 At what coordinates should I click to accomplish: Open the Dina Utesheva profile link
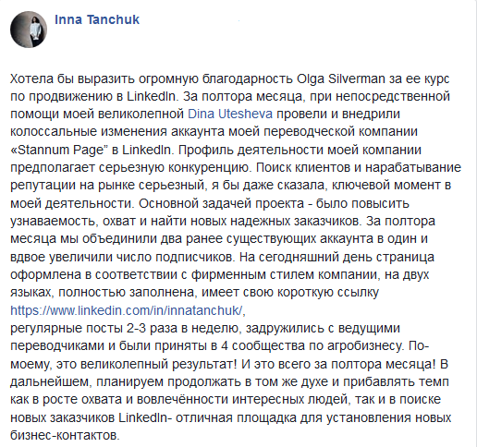click(x=230, y=114)
